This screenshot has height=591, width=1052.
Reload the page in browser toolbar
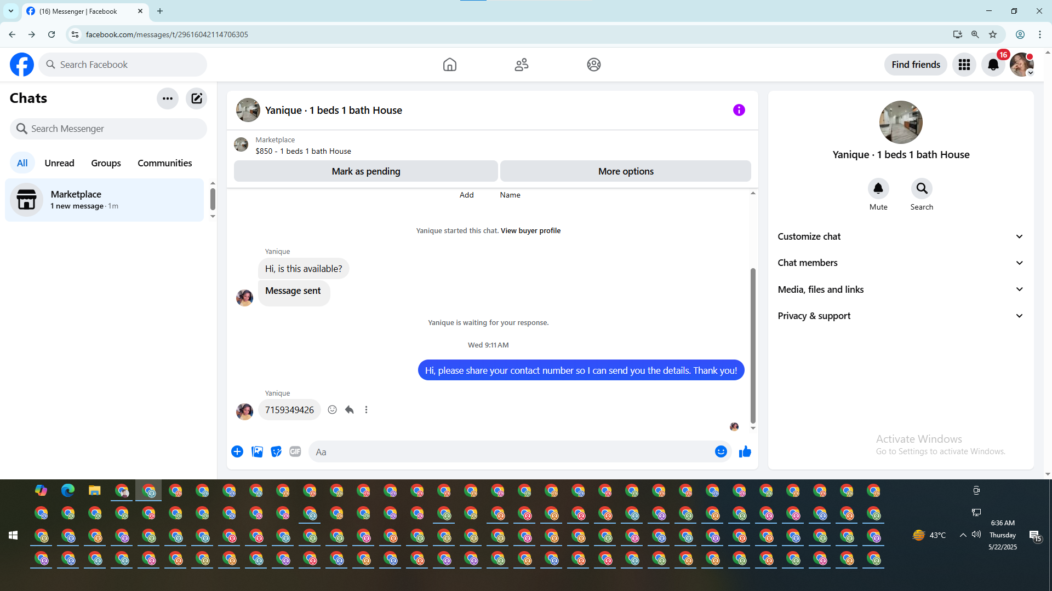point(52,34)
